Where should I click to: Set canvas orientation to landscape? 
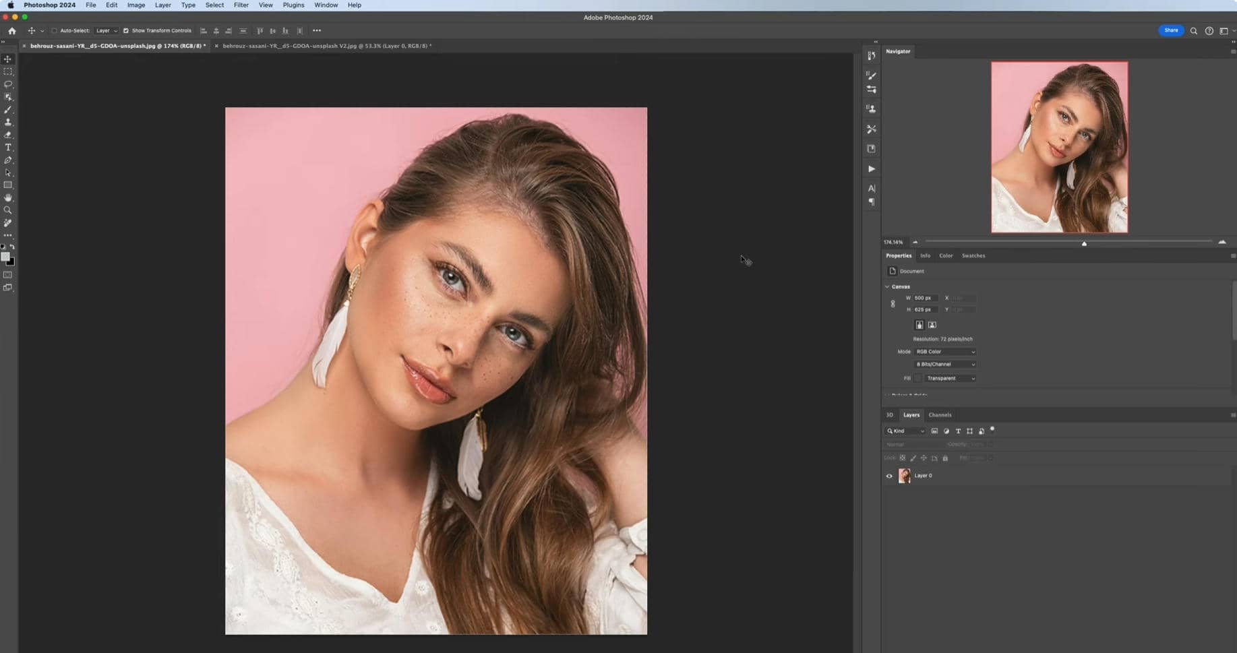(932, 325)
